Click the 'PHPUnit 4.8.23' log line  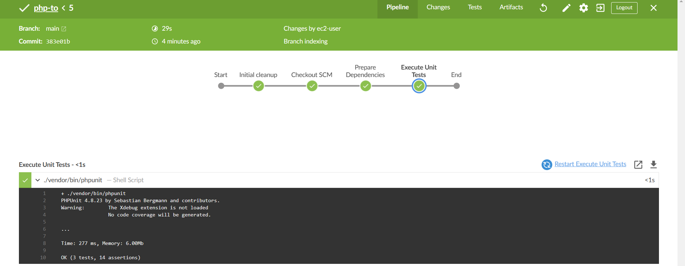click(140, 200)
